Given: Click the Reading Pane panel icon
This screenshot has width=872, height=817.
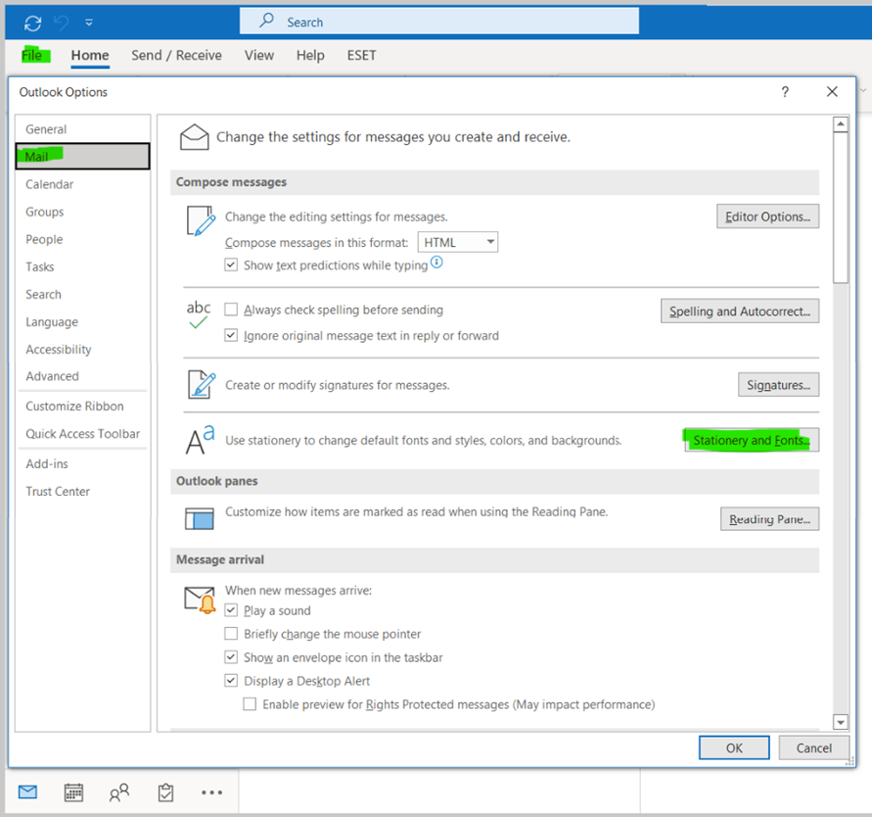Looking at the screenshot, I should pyautogui.click(x=199, y=518).
